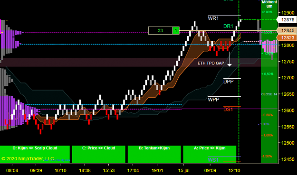
Task: Click the 09:39 time axis label
Action: coord(36,171)
